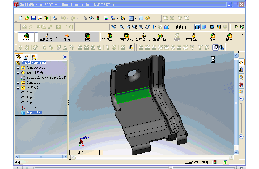
Task: Open dropdown arrow next to 铸模
Action: (97, 37)
